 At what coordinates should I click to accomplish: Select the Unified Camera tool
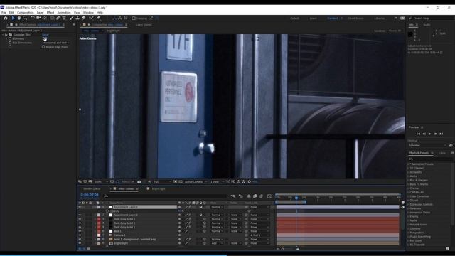coord(38,18)
